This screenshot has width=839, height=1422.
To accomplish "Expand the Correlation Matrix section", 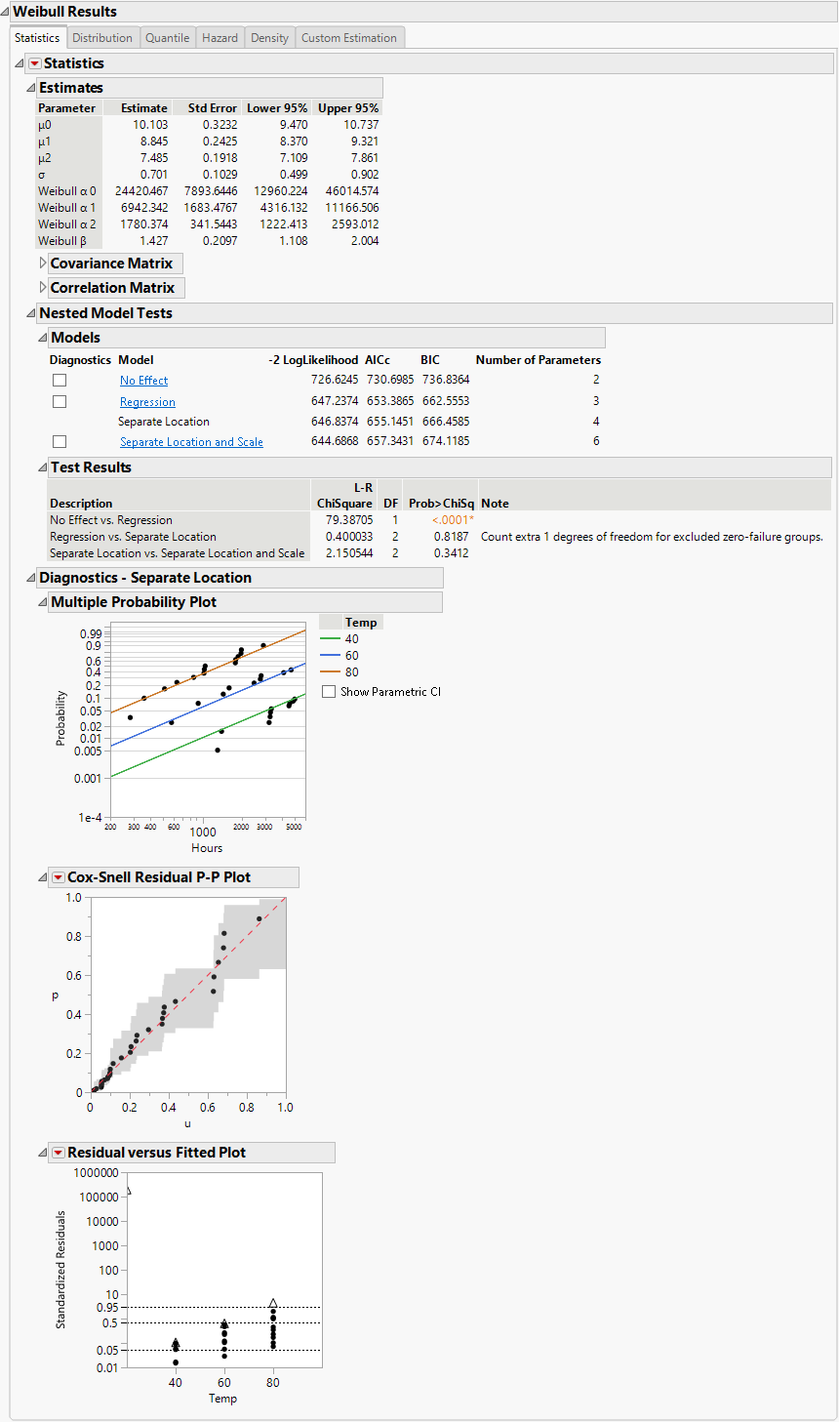I will coord(44,287).
